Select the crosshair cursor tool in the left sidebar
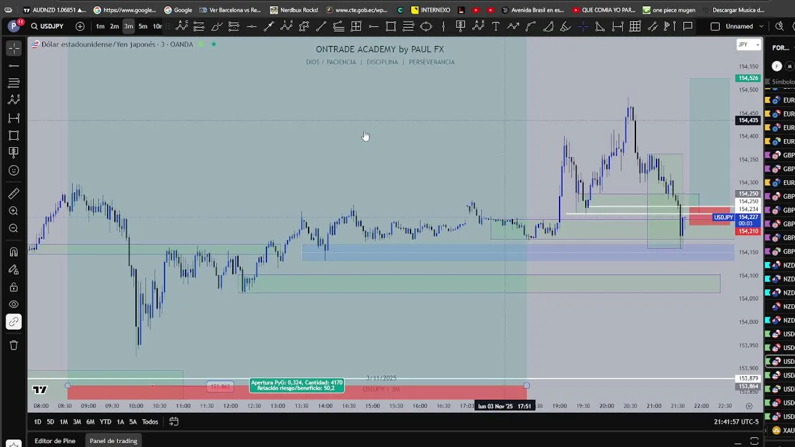Viewport: 795px width, 447px height. point(14,48)
